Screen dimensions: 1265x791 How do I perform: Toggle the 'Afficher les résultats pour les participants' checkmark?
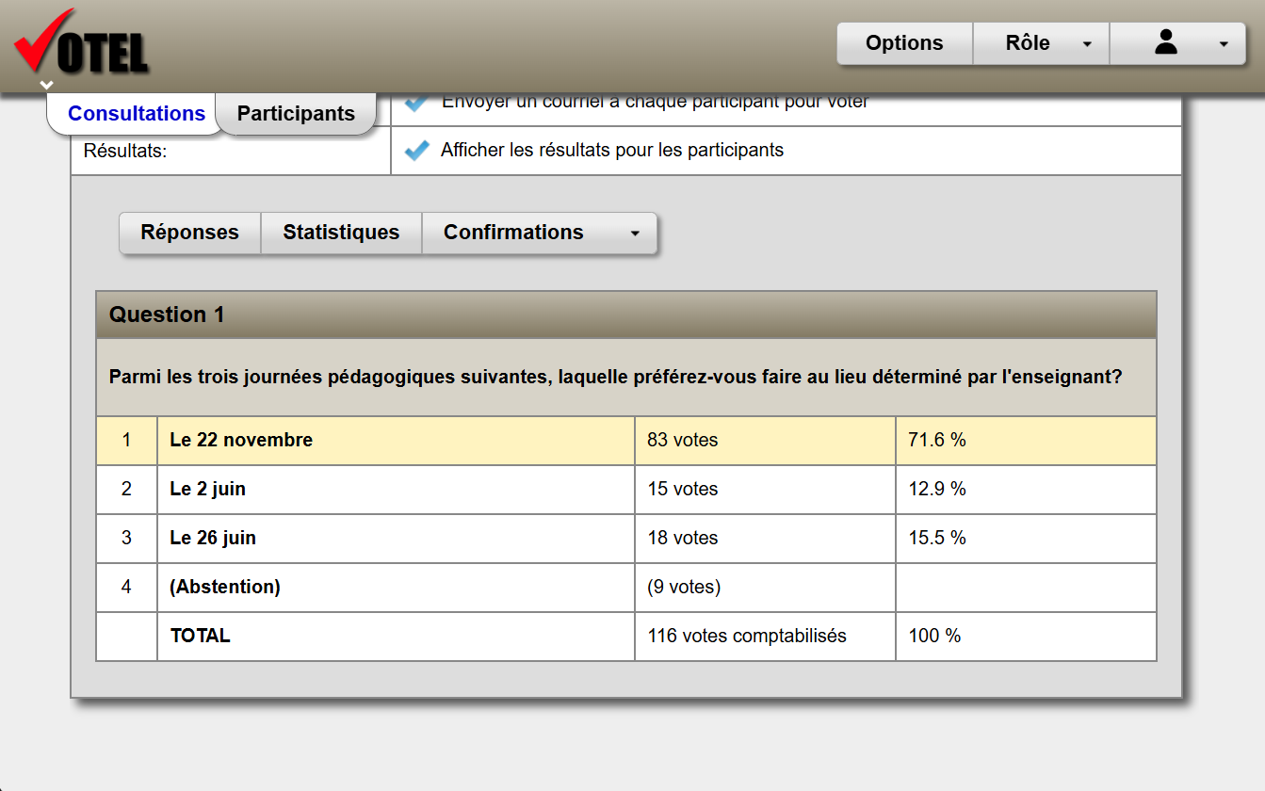pos(416,151)
